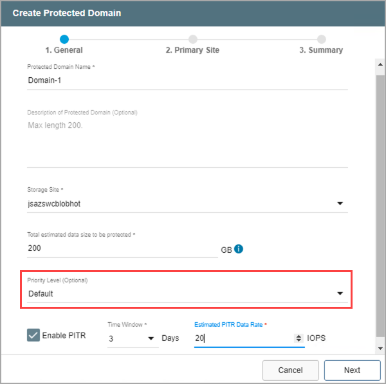Image resolution: width=386 pixels, height=384 pixels.
Task: Click the General step circle indicator
Action: (64, 39)
